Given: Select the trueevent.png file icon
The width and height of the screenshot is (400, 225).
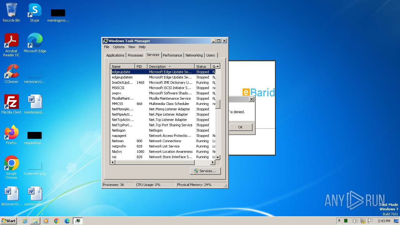Looking at the screenshot, I should (x=35, y=168).
